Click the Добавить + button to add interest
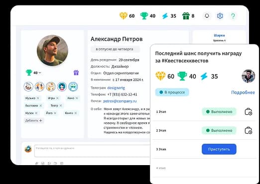Screen dimensions: 260x184 tap(34, 120)
